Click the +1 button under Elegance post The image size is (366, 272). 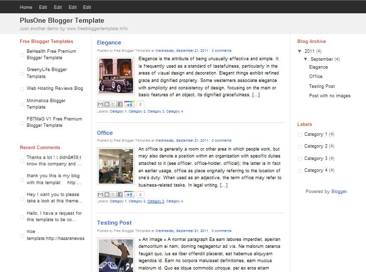coord(130,104)
